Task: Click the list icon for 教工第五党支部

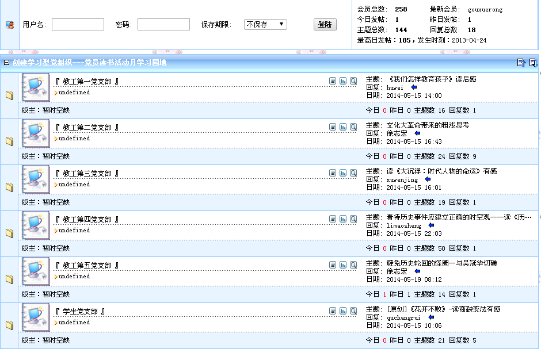Action: coord(333,264)
